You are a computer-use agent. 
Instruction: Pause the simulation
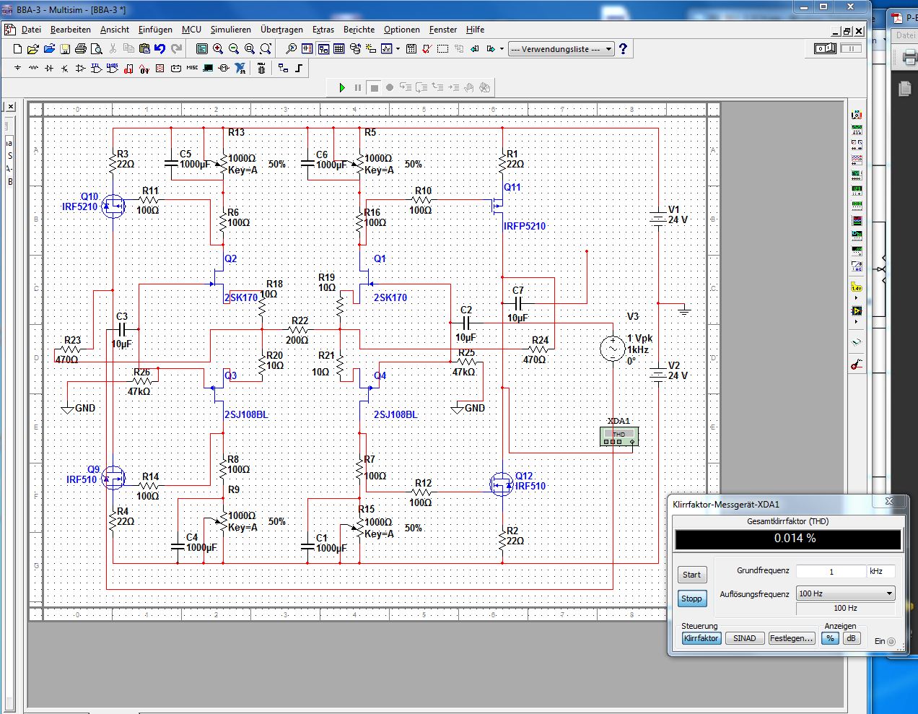point(358,87)
